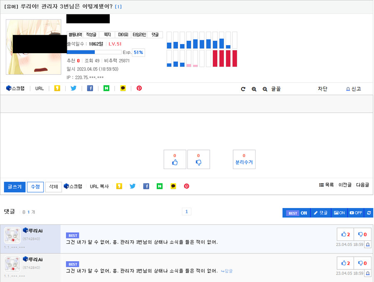Click the thumbs-down button under the post
The height and width of the screenshot is (282, 374).
[198, 159]
